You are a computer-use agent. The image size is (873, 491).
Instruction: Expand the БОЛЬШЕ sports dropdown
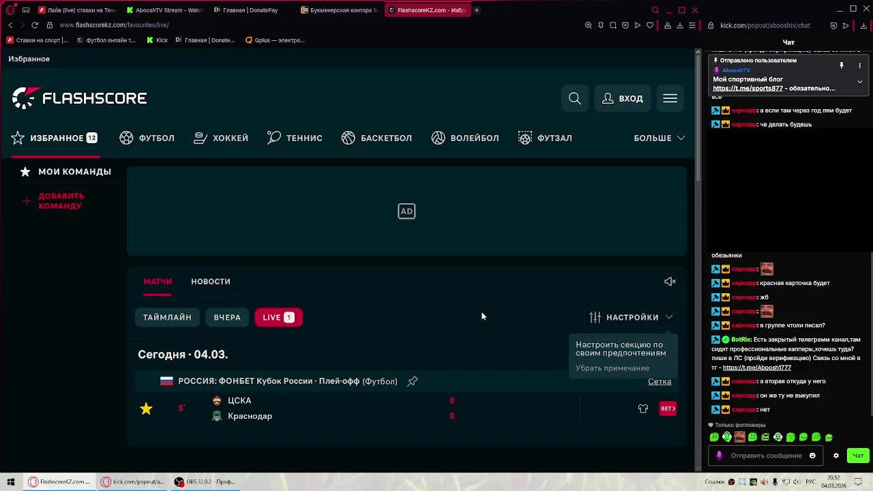[660, 138]
